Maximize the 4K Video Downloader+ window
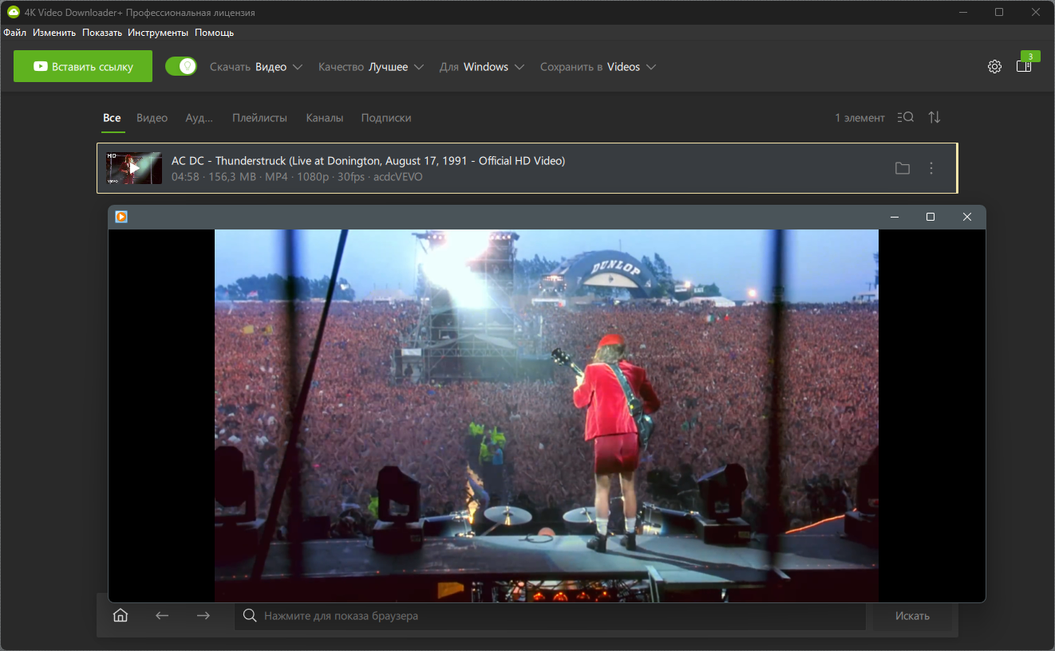Image resolution: width=1055 pixels, height=651 pixels. (x=999, y=13)
